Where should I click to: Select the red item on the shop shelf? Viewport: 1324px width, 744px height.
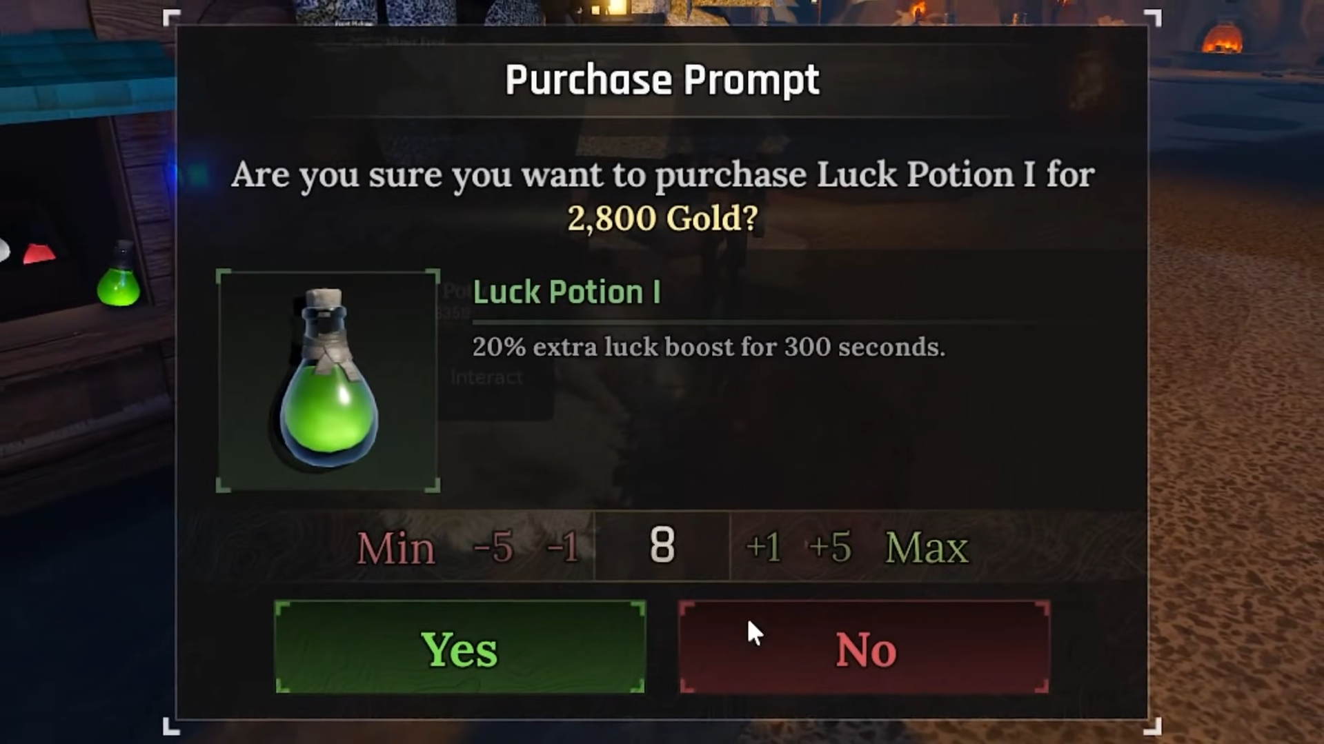click(x=39, y=254)
